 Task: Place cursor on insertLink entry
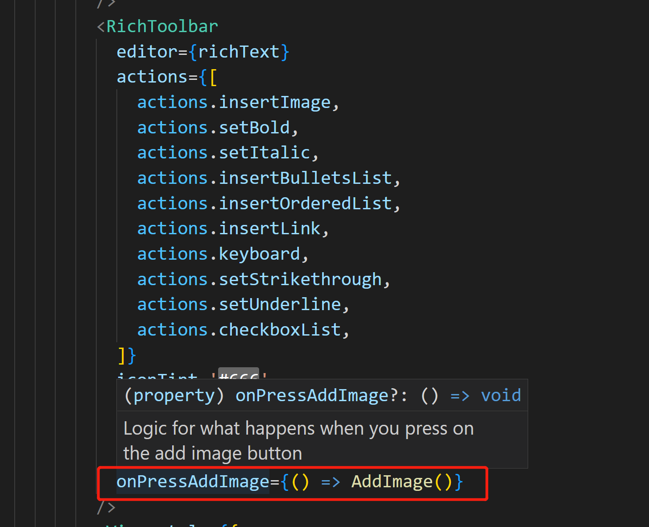point(269,229)
